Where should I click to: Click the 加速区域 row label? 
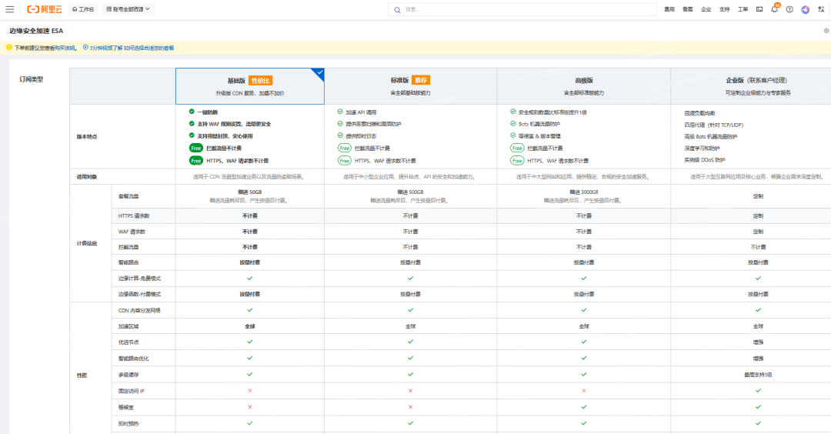[x=128, y=327]
